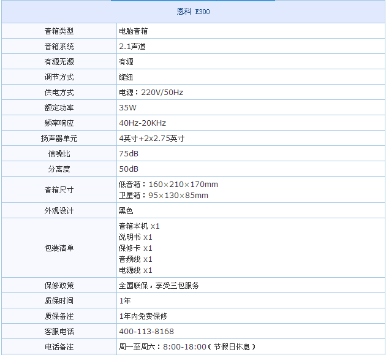Click the 供电方式 label
Viewport: 386px width, 355px height.
coord(59,93)
